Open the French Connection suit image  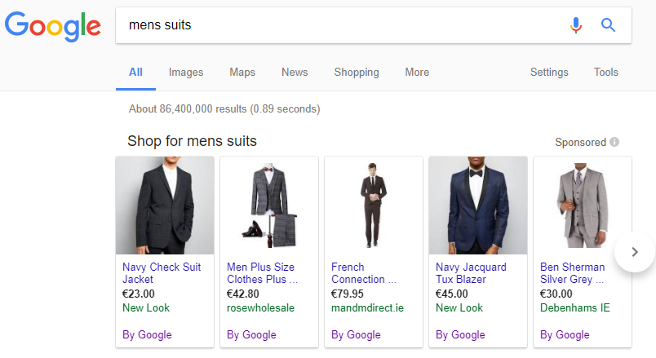(x=374, y=206)
